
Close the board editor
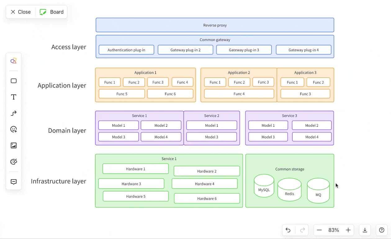pos(20,12)
